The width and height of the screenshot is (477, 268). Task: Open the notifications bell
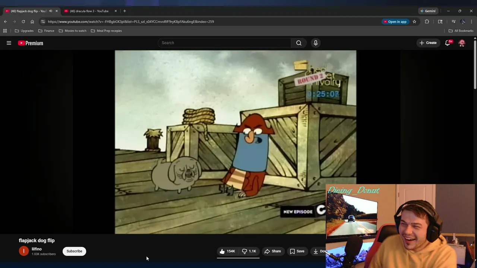pos(448,43)
